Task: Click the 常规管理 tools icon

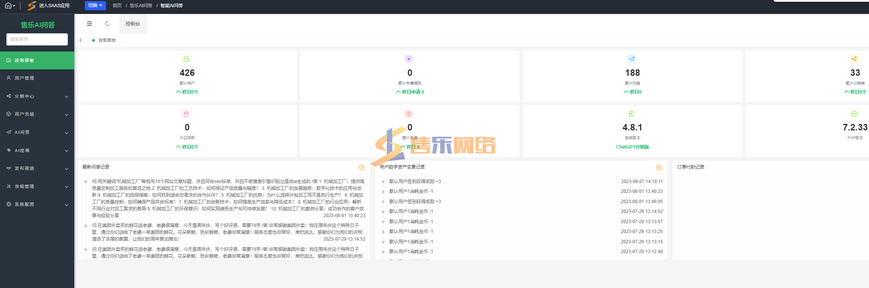Action: coord(9,186)
